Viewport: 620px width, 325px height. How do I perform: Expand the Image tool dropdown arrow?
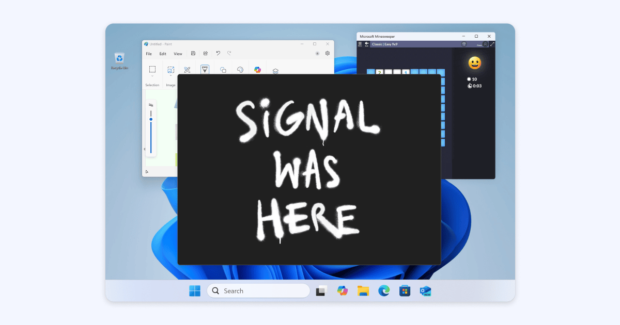point(171,76)
